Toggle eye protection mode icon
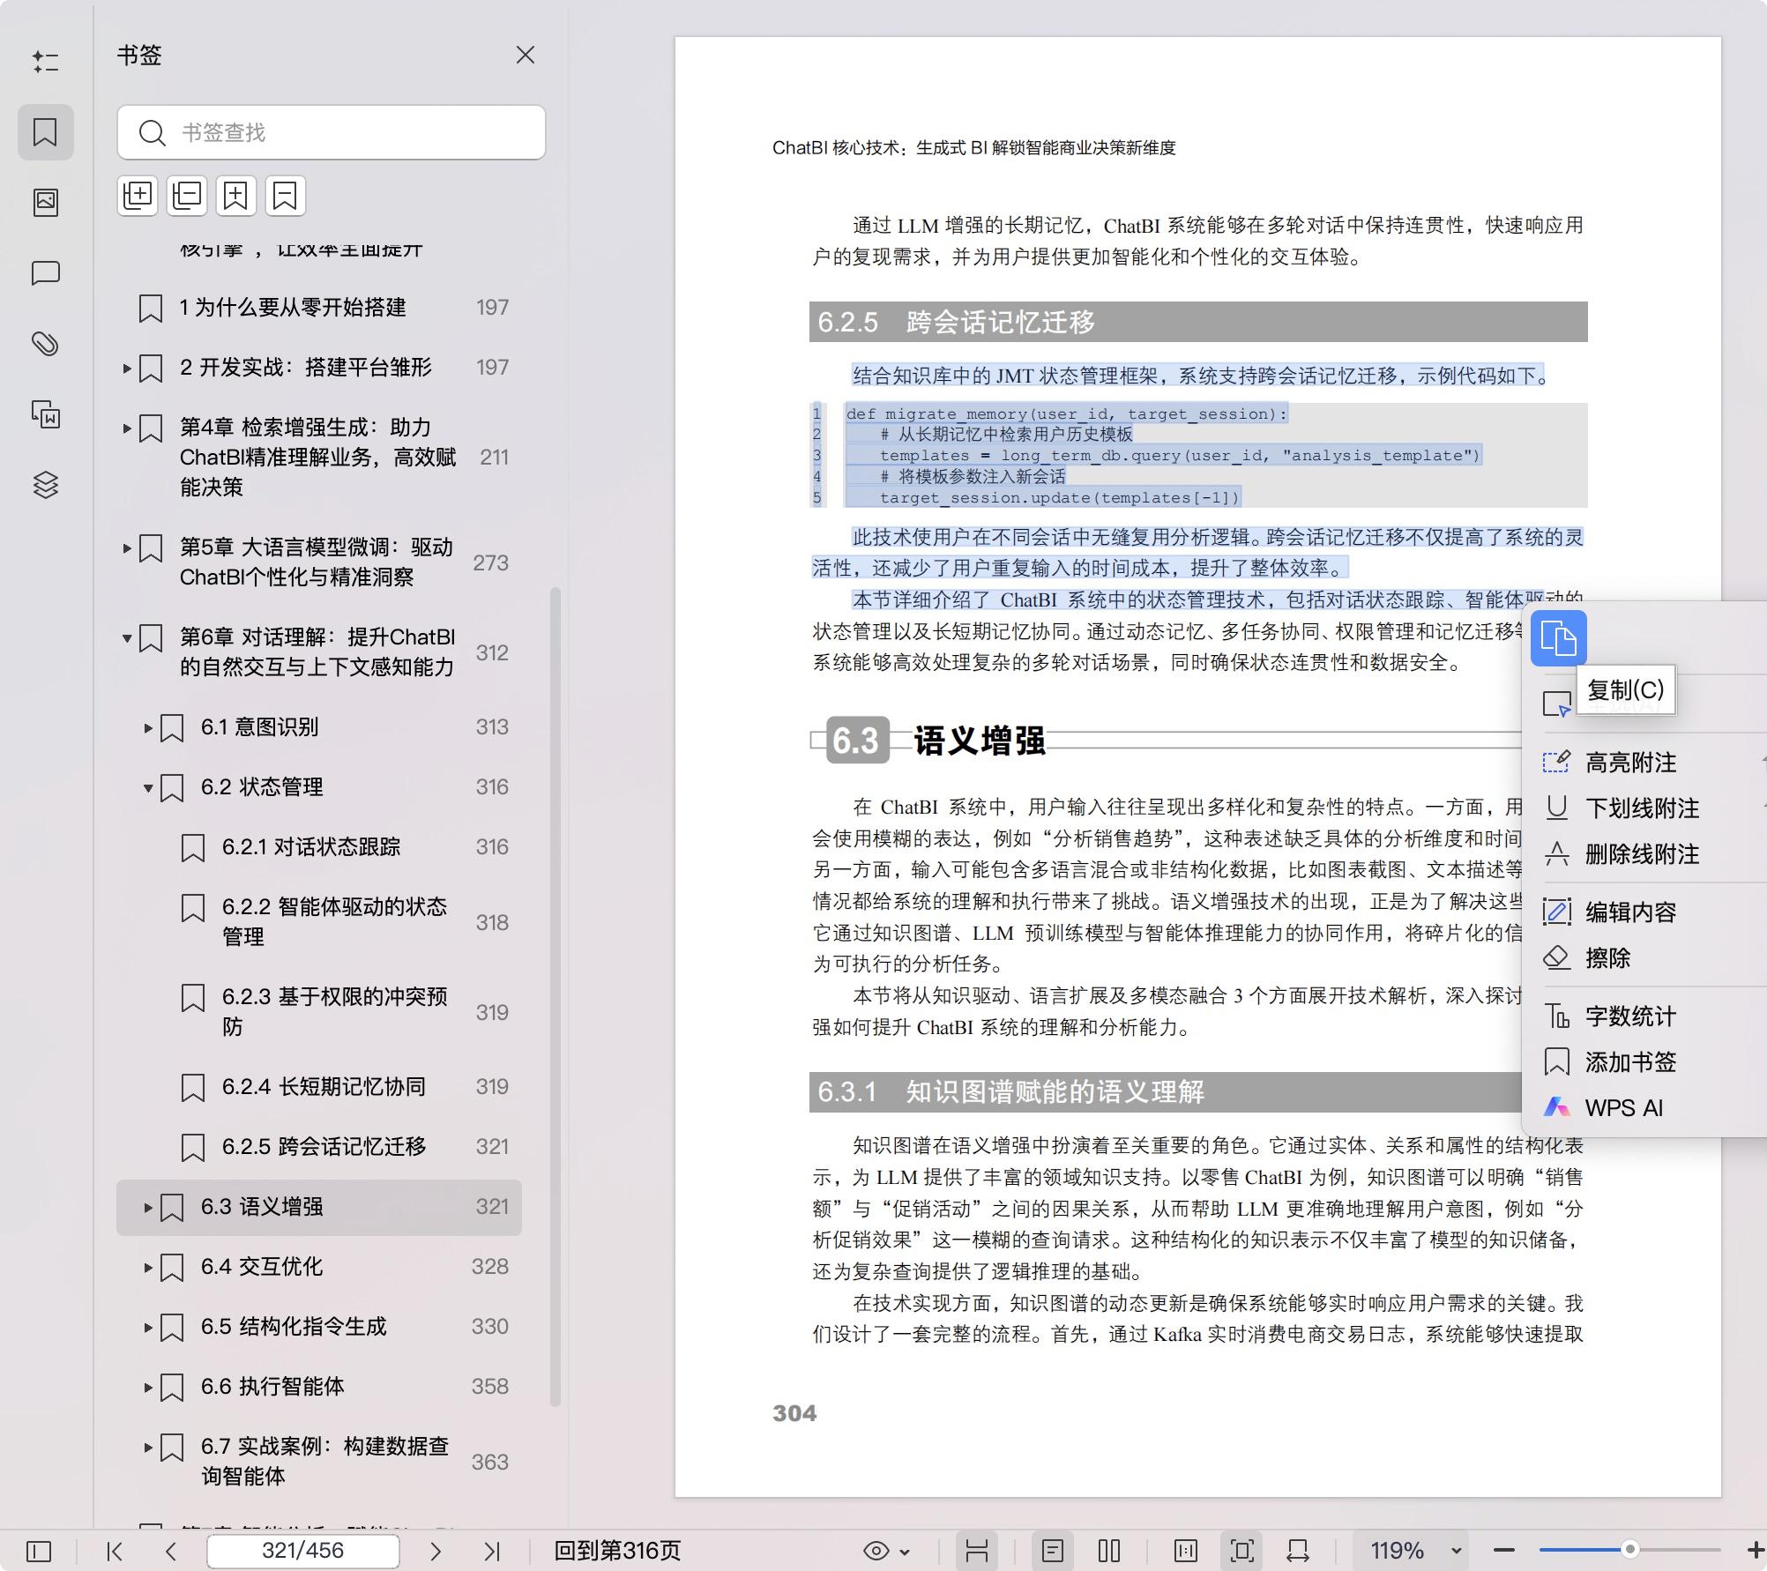1767x1571 pixels. point(876,1551)
